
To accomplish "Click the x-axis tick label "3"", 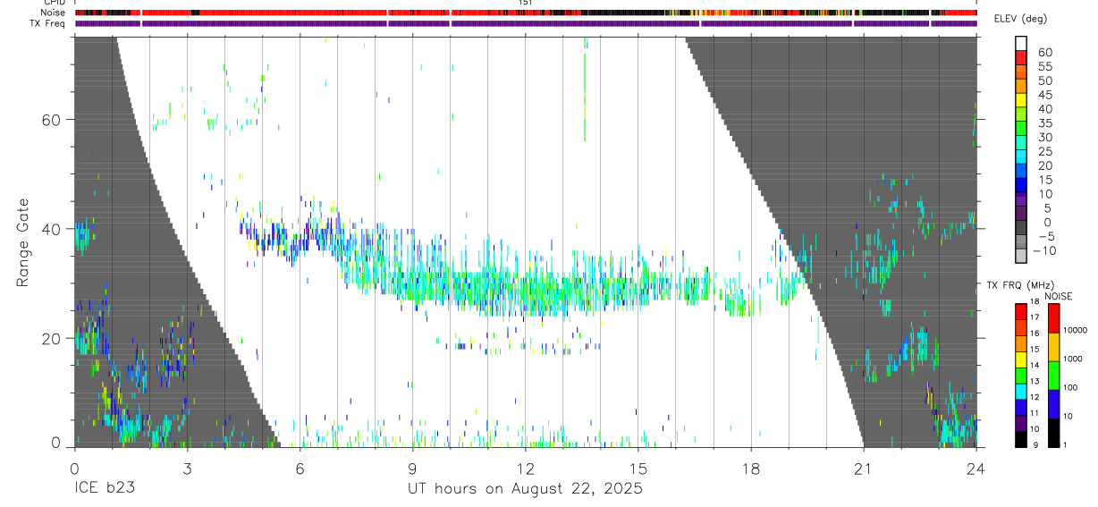I will pos(187,468).
